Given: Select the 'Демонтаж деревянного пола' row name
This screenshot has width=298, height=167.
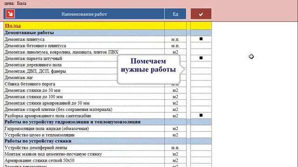Looking at the screenshot, I should point(33,65).
